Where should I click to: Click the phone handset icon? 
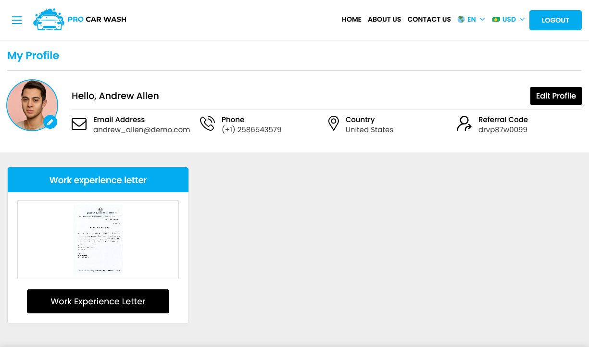pyautogui.click(x=207, y=124)
